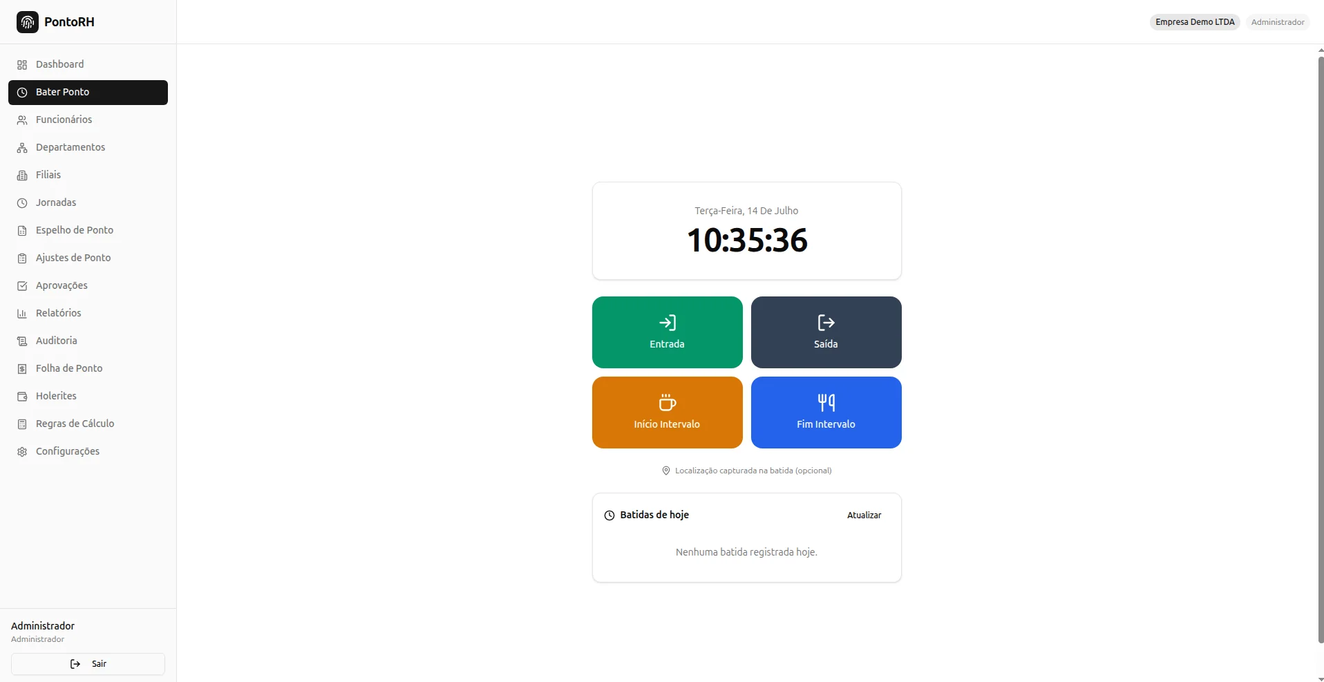1324x682 pixels.
Task: Register Saída with the dark button
Action: point(826,332)
